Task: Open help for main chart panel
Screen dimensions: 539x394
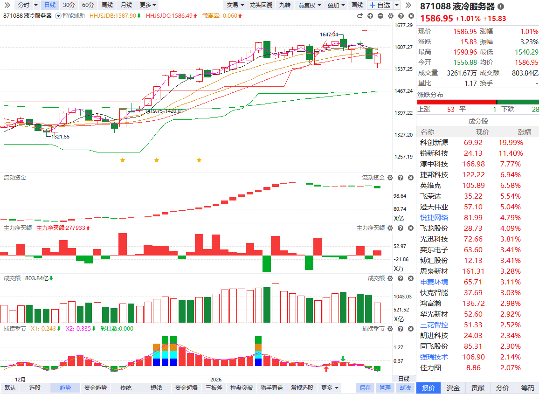Action: click(x=401, y=16)
